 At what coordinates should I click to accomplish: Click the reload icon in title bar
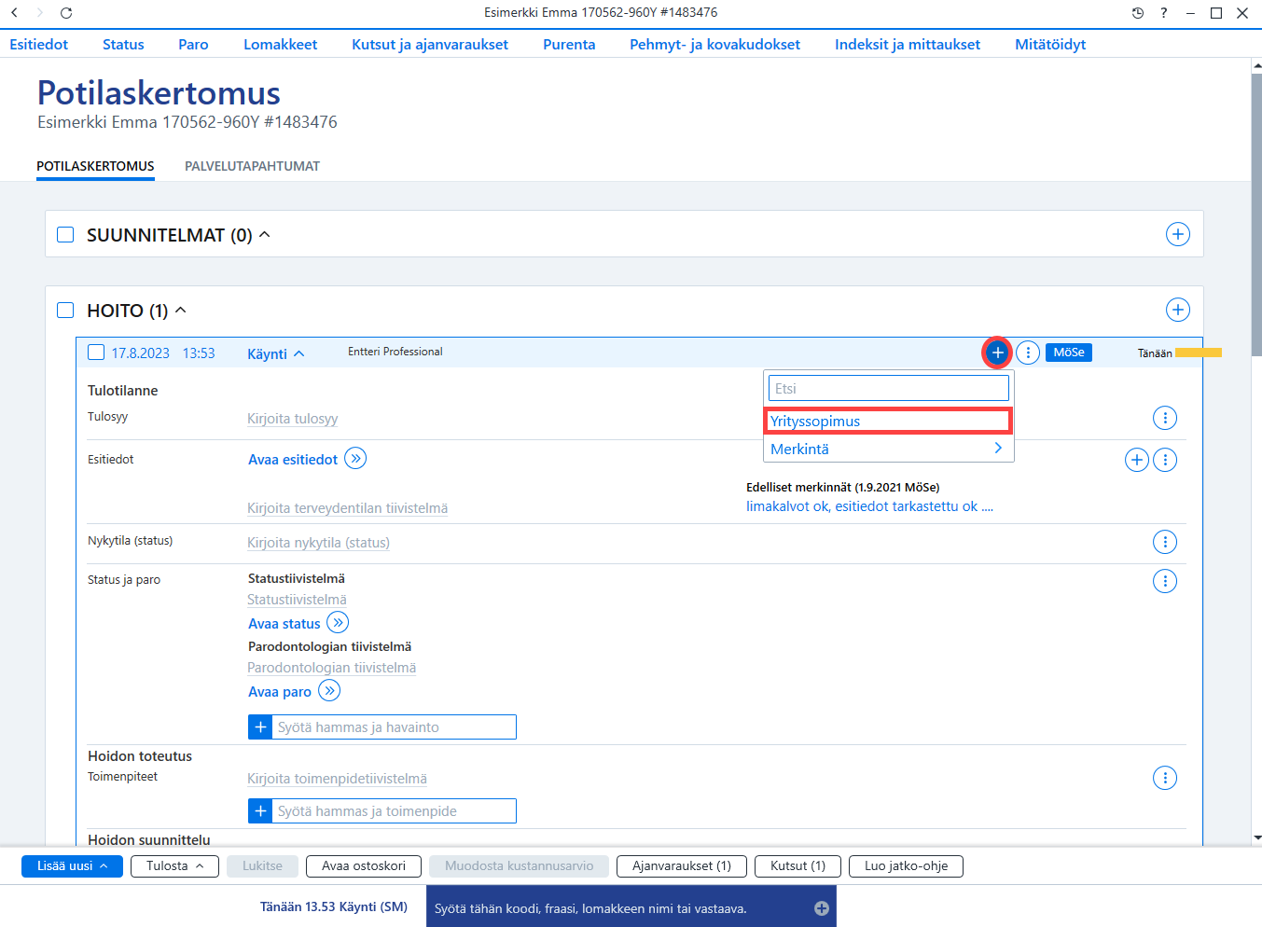[x=66, y=13]
